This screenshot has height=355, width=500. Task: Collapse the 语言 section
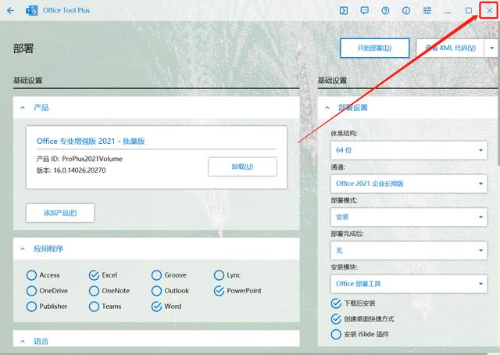(x=23, y=341)
